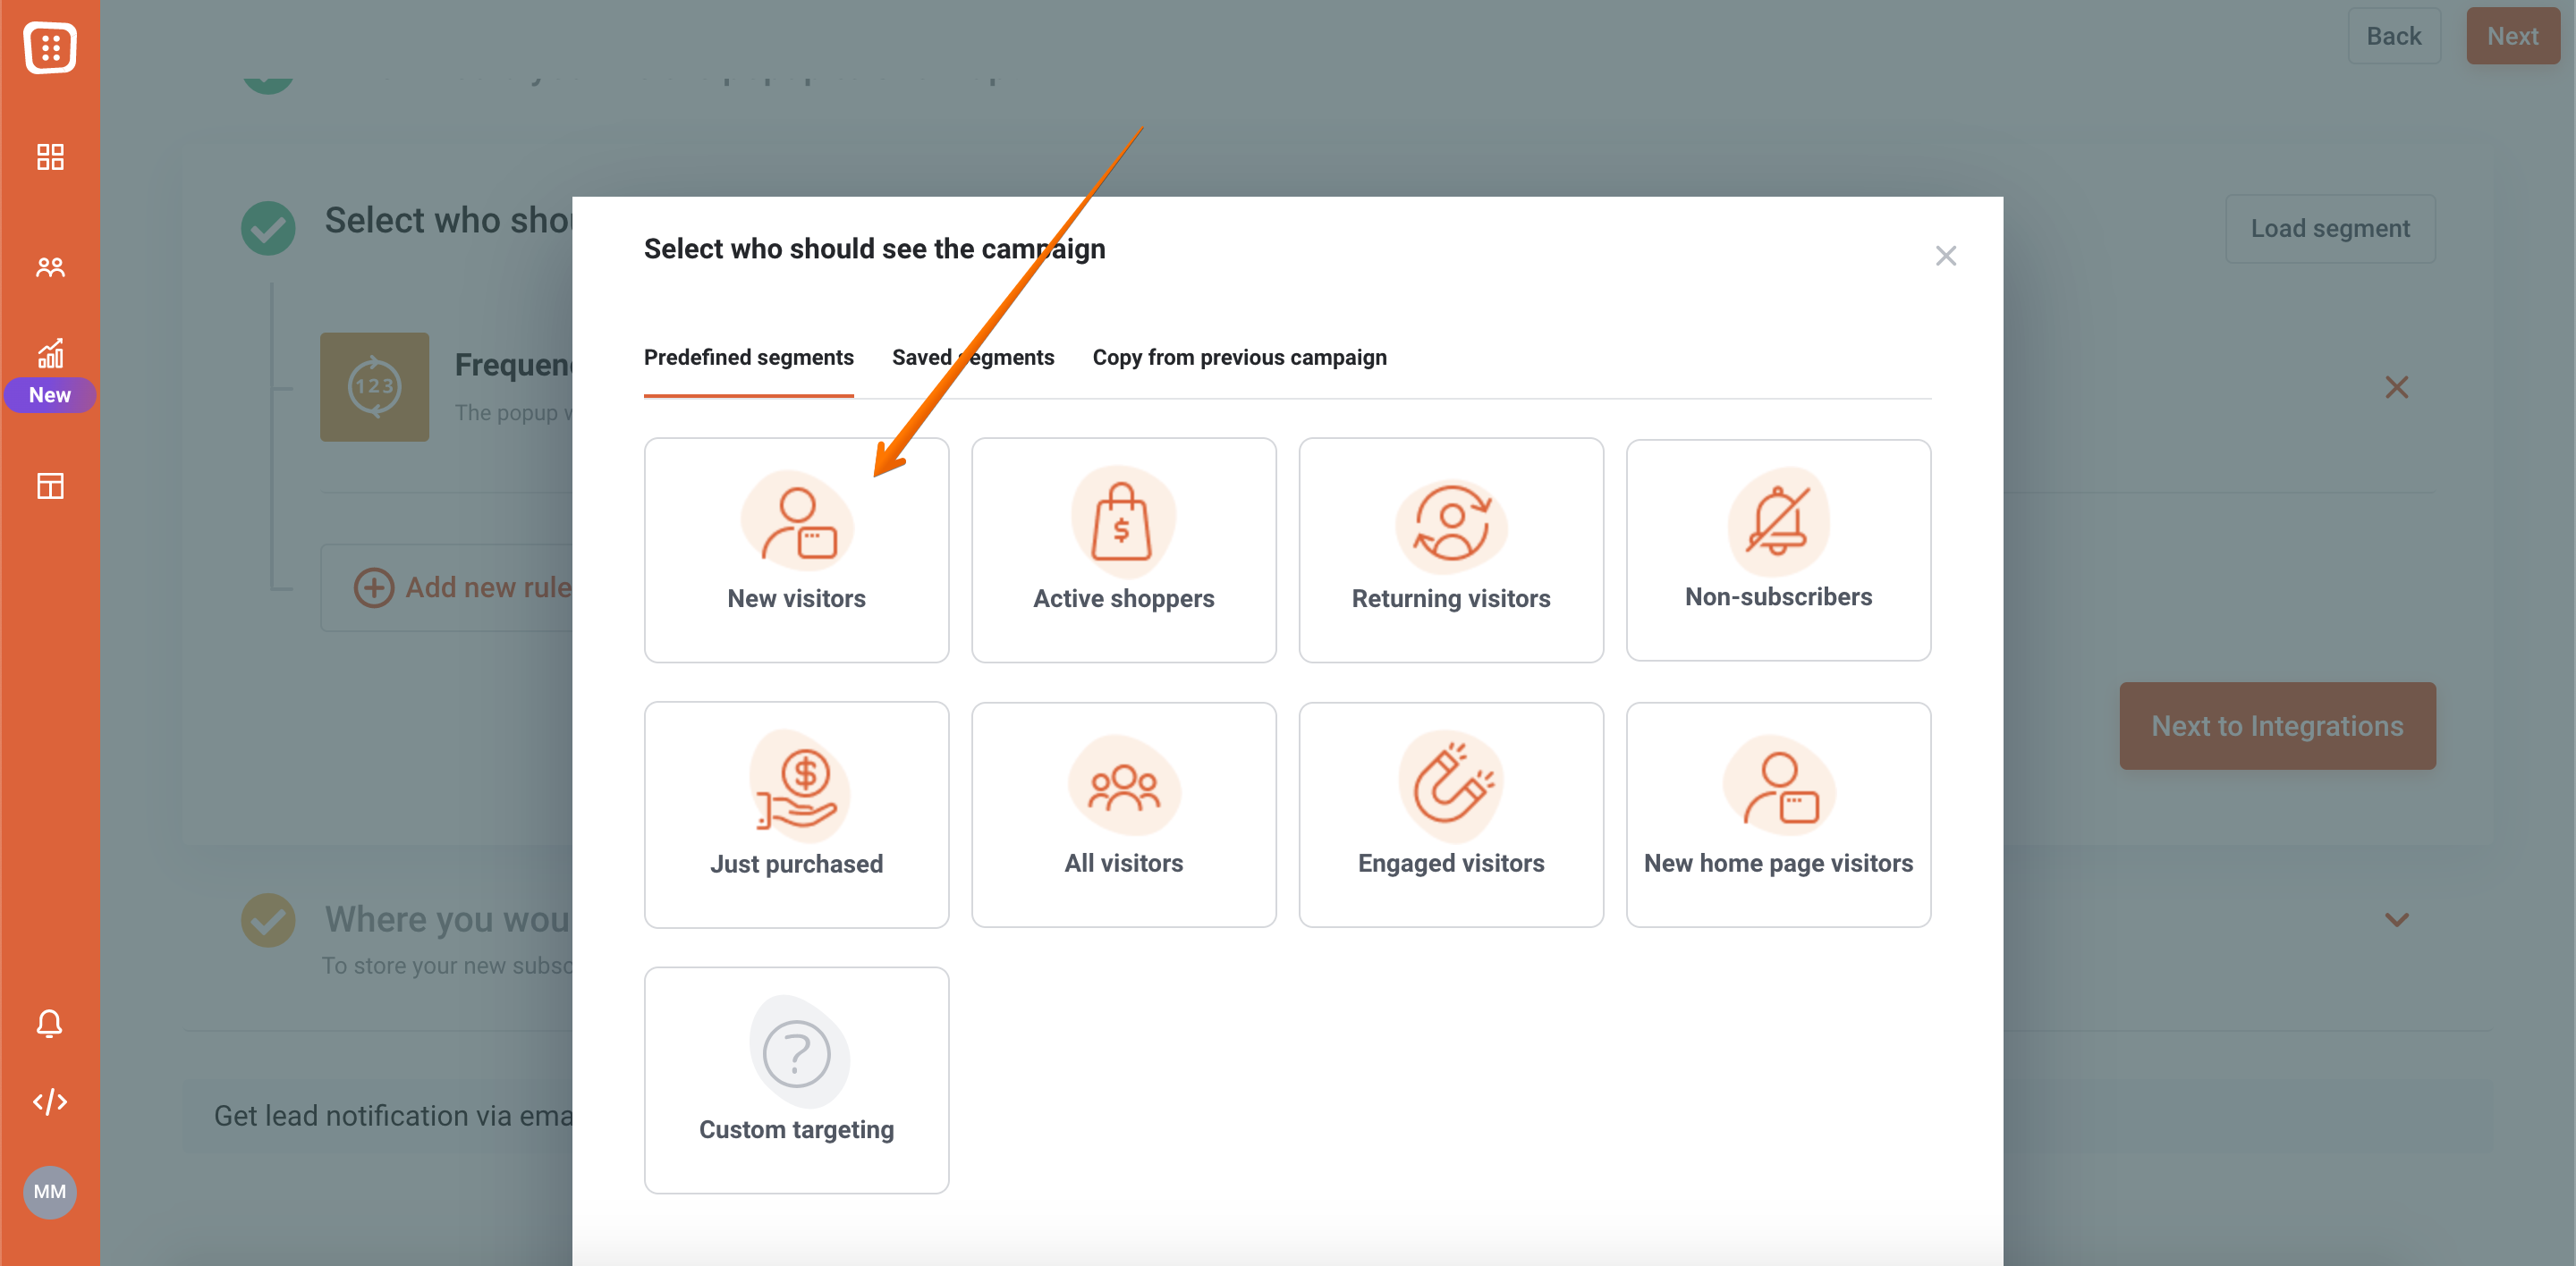Click the Load segment button
This screenshot has height=1266, width=2576.
(x=2329, y=229)
